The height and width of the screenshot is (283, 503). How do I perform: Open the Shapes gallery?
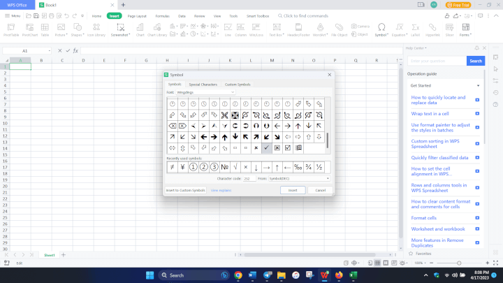pyautogui.click(x=78, y=30)
